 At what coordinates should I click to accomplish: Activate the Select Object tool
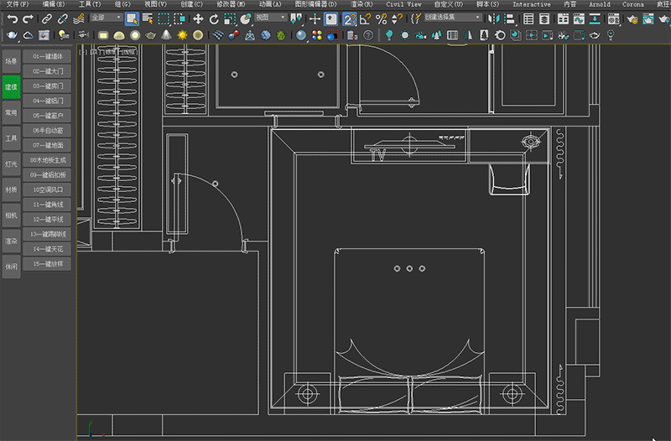click(x=132, y=18)
